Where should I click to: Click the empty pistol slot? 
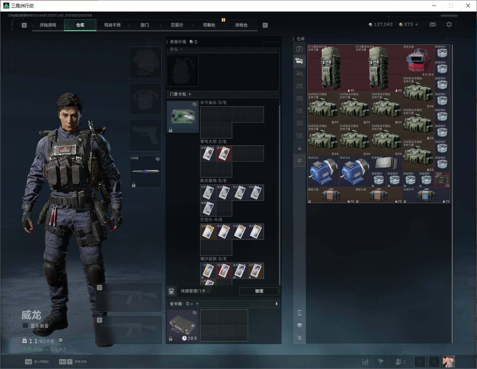146,135
